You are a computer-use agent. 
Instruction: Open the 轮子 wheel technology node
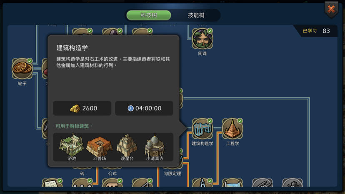[x=22, y=69]
